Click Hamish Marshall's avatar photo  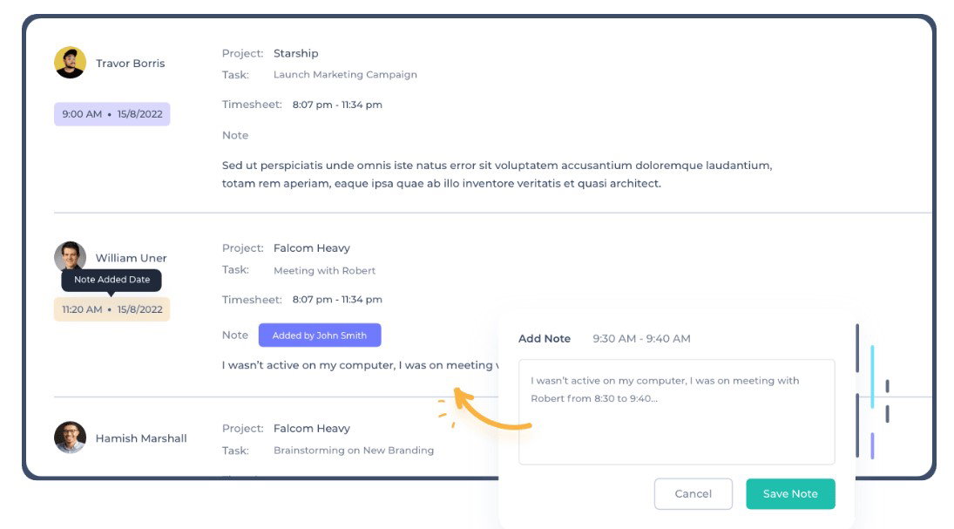(x=70, y=437)
